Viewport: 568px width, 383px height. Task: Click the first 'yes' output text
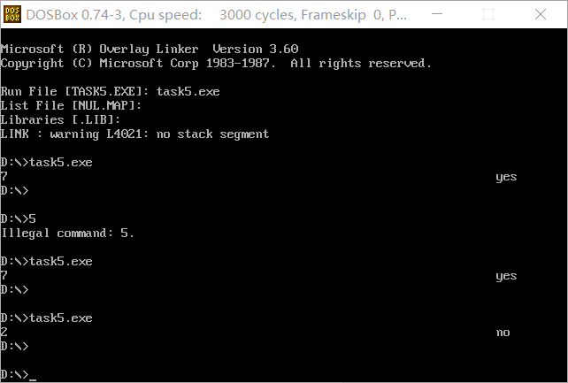tap(506, 177)
